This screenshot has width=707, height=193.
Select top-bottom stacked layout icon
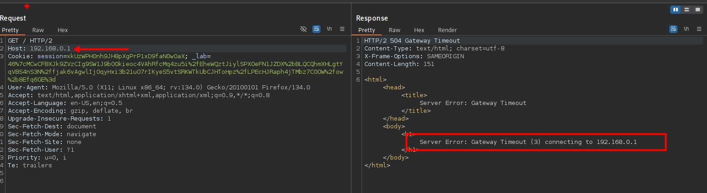pos(686,10)
